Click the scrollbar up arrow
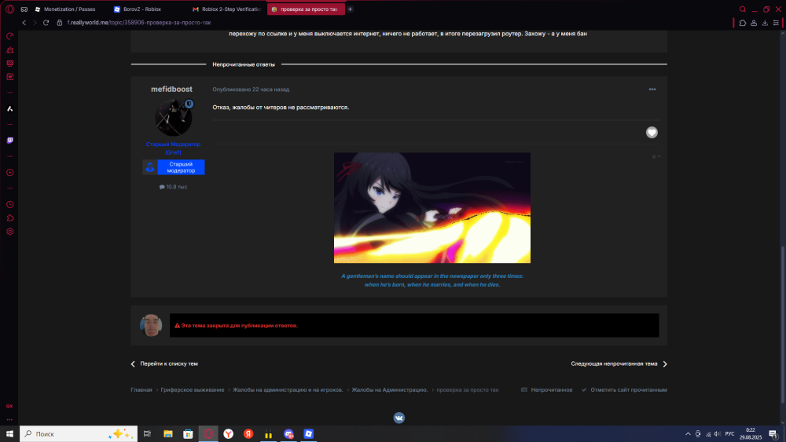Screen dimensions: 786x442 783,33
